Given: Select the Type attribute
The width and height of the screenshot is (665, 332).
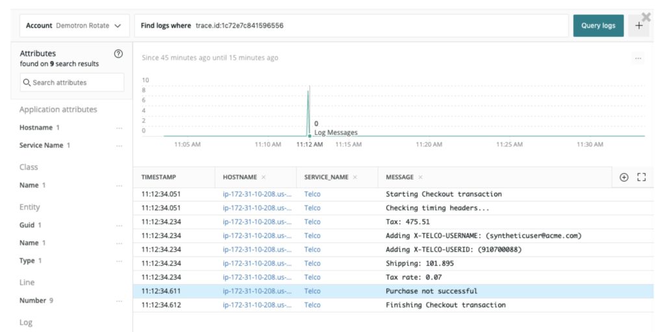Looking at the screenshot, I should click(x=30, y=261).
